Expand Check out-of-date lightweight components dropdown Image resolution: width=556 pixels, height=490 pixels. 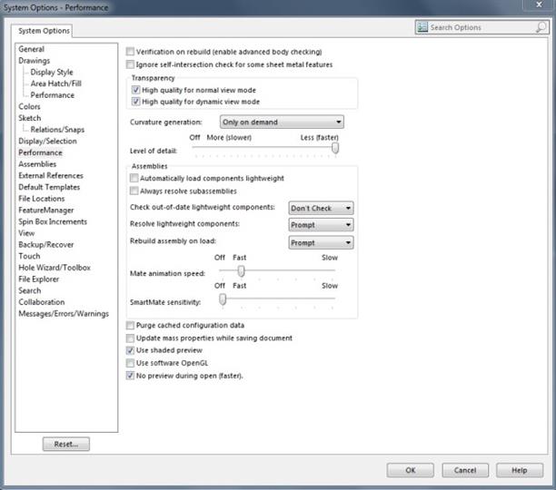click(x=321, y=208)
